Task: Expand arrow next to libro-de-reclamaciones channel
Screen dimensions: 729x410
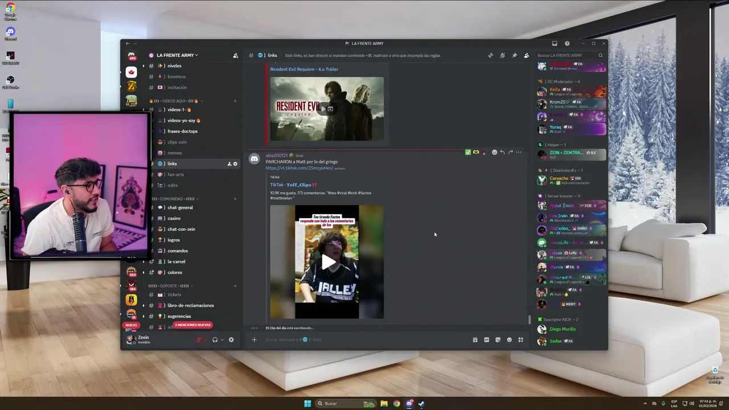Action: pos(144,306)
